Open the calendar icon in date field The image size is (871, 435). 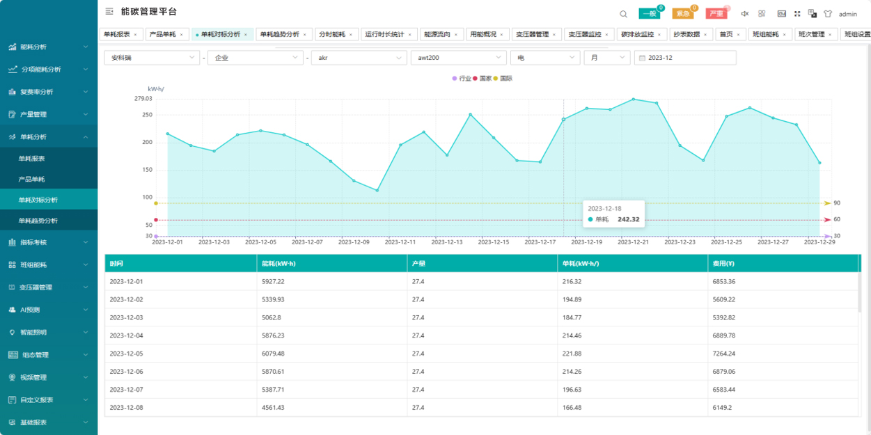click(x=642, y=58)
